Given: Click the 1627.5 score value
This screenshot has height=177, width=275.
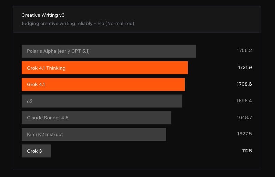Looking at the screenshot, I should [x=244, y=134].
